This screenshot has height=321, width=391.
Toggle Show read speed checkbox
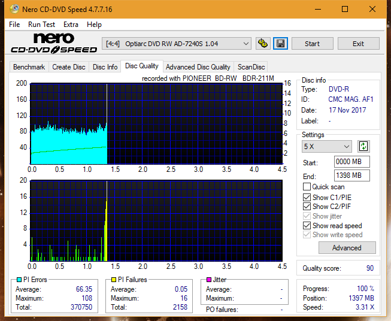click(x=307, y=226)
